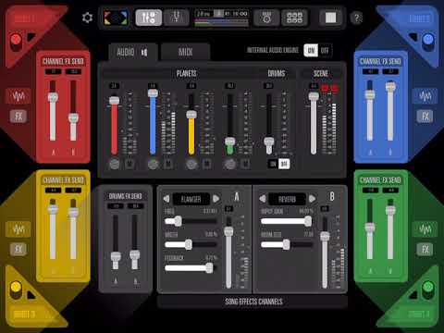The height and width of the screenshot is (333, 444).
Task: Open the tuning fork tool
Action: click(177, 18)
